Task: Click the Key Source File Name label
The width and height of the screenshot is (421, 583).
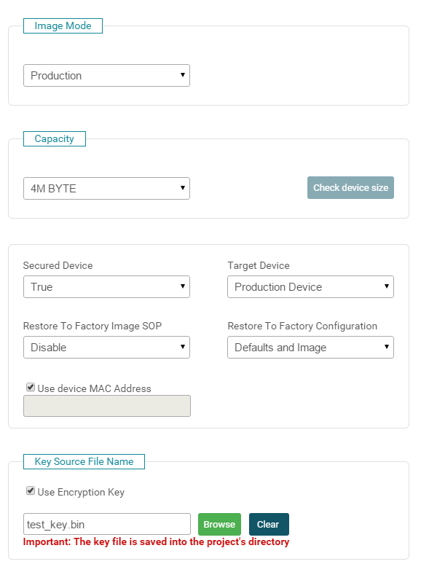Action: click(84, 461)
